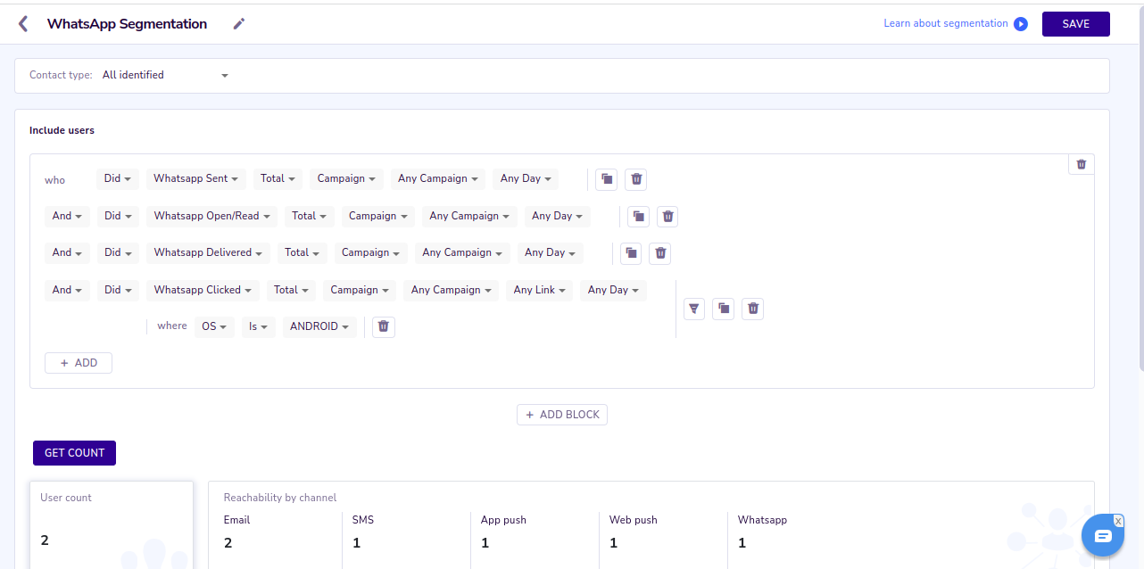Open Any Campaign dropdown in Whatsapp Delivered row
The image size is (1144, 569).
tap(462, 253)
